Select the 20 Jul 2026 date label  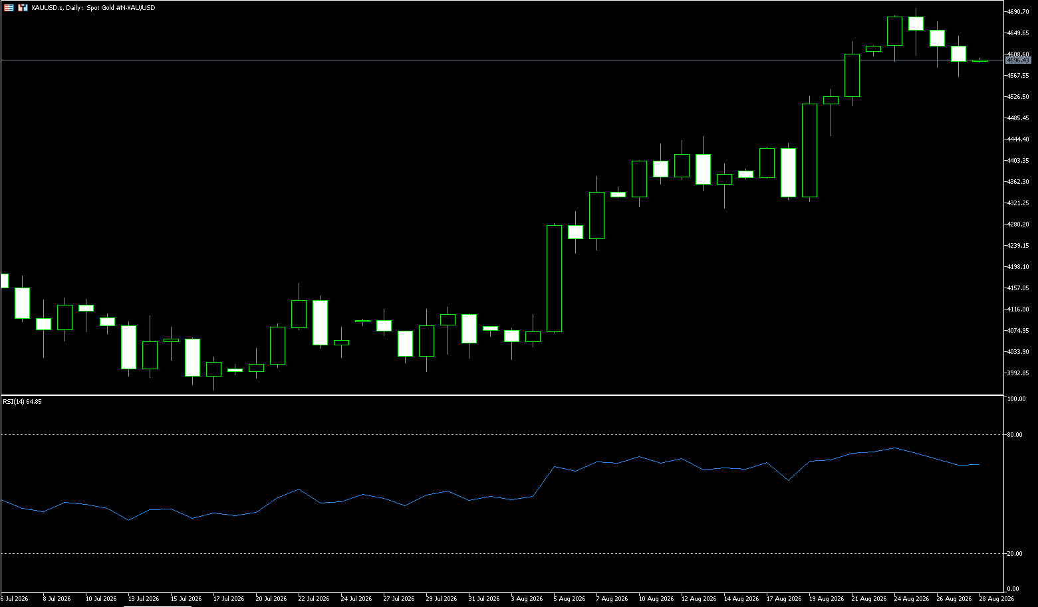(x=271, y=599)
